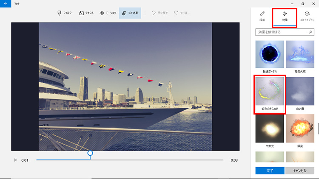Open the 3D ライブラリ tab
The width and height of the screenshot is (319, 179).
coord(307,16)
